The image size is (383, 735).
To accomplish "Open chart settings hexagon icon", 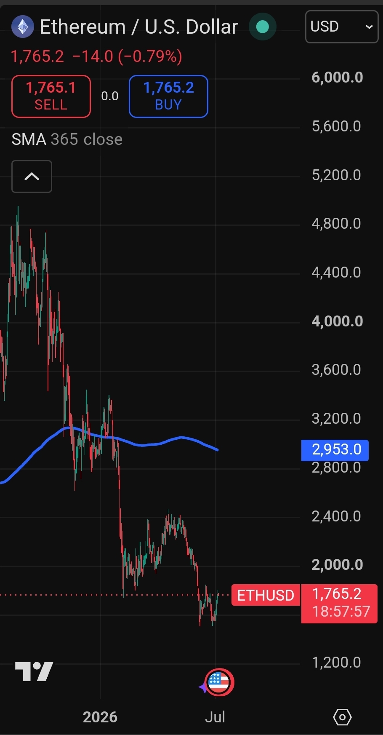I will pos(342,717).
